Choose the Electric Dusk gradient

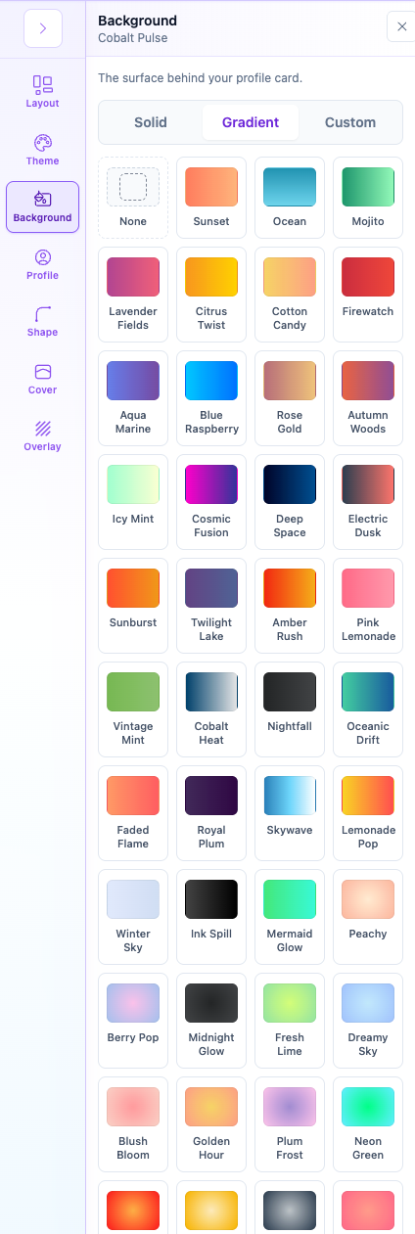pyautogui.click(x=368, y=502)
